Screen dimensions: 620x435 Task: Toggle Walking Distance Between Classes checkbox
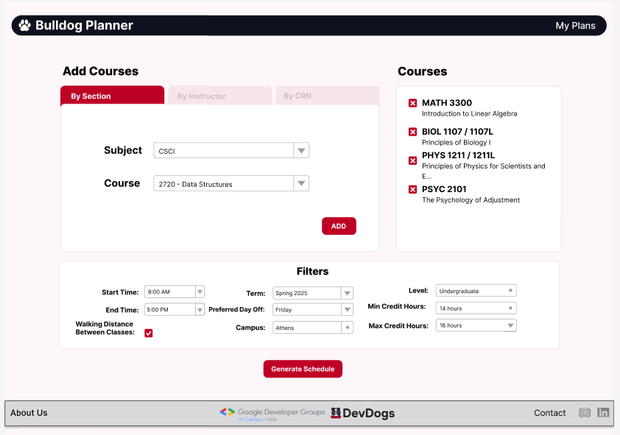149,333
